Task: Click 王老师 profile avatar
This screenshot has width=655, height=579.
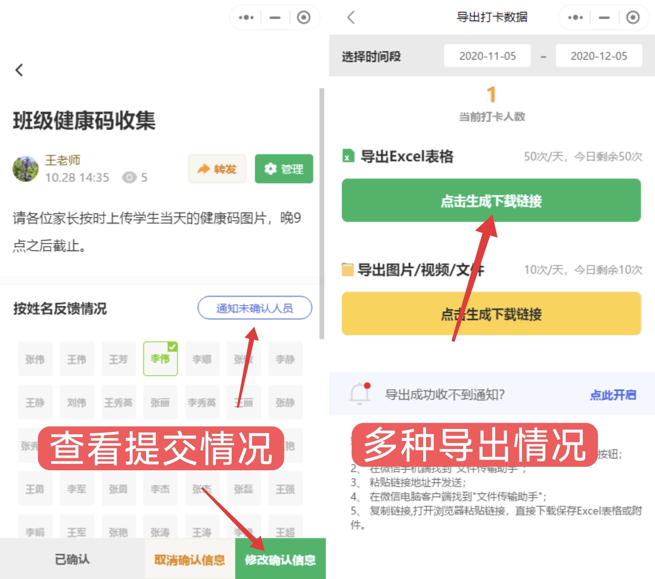Action: point(26,169)
